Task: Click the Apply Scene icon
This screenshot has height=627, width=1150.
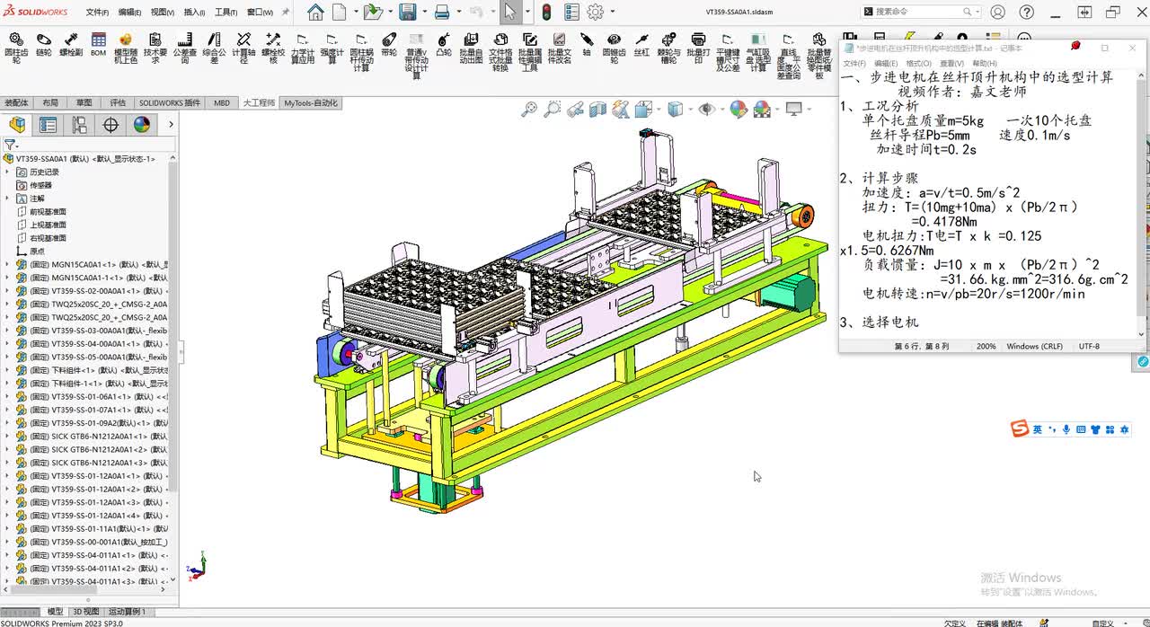Action: [x=763, y=109]
